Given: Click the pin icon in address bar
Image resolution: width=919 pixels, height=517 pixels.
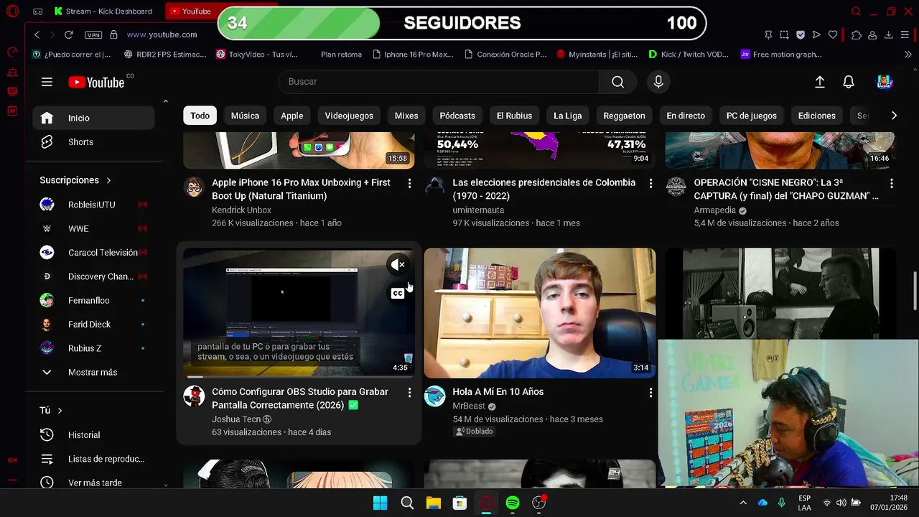Looking at the screenshot, I should point(768,34).
